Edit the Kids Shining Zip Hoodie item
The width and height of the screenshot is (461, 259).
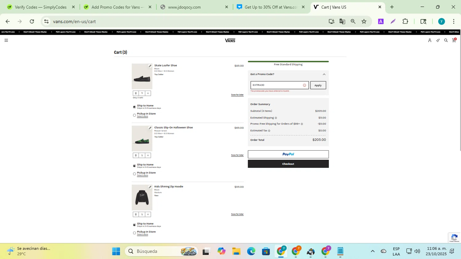[150, 187]
